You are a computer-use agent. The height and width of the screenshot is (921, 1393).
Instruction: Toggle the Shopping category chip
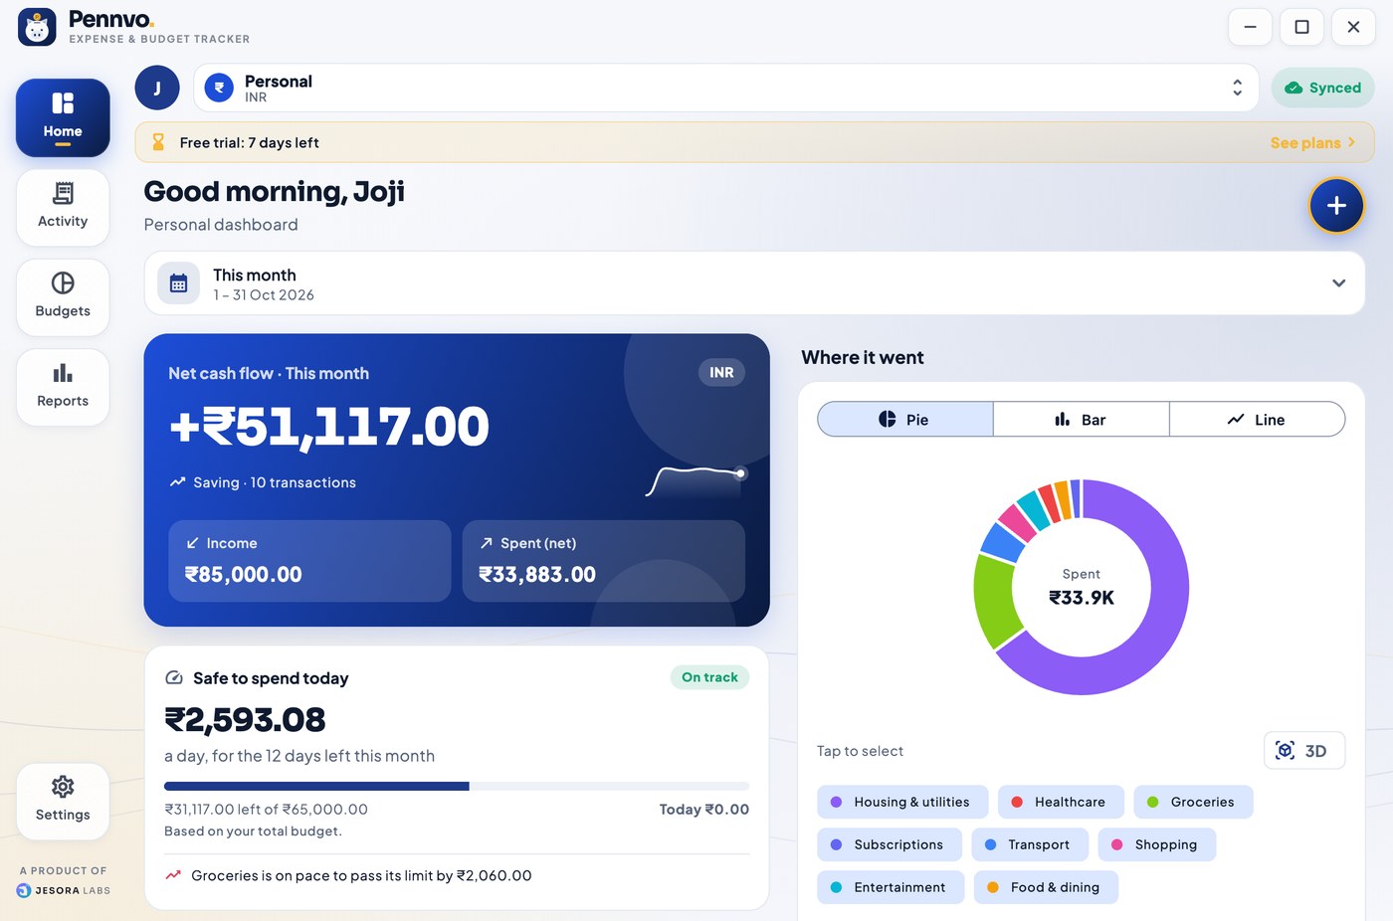(1157, 844)
